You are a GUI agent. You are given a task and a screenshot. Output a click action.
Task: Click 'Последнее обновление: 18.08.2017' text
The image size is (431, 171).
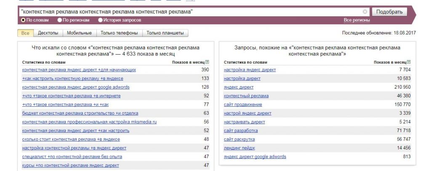[x=379, y=33]
